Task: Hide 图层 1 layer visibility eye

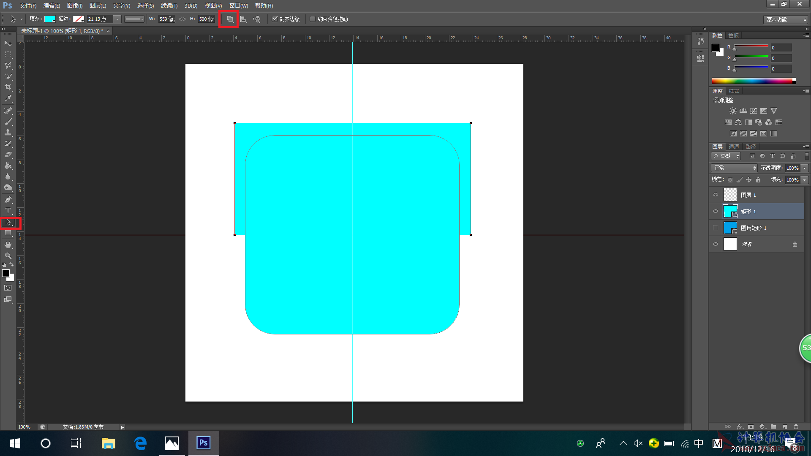Action: point(716,195)
